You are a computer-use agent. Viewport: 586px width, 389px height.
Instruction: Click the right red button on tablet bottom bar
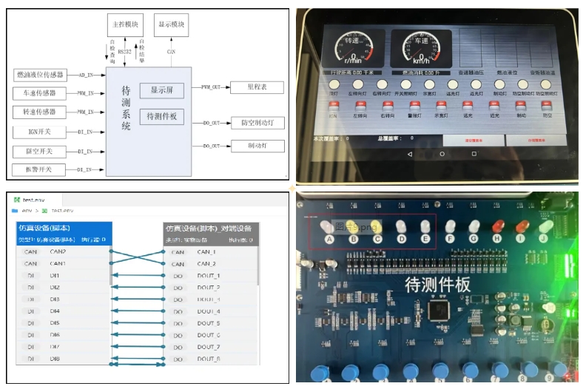pyautogui.click(x=536, y=141)
